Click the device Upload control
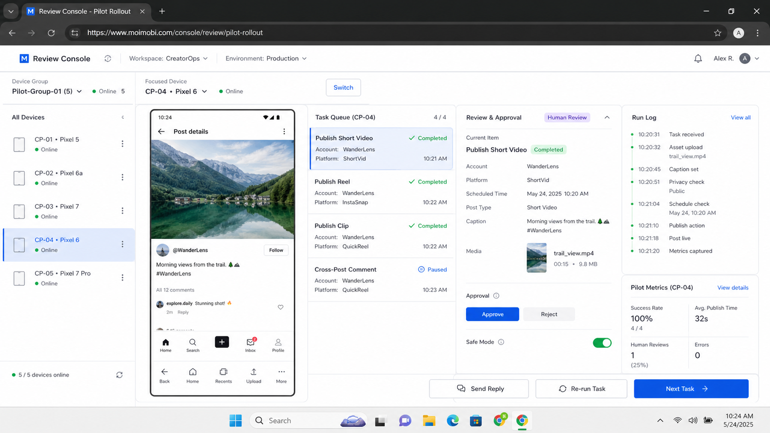Image resolution: width=770 pixels, height=433 pixels. [253, 375]
